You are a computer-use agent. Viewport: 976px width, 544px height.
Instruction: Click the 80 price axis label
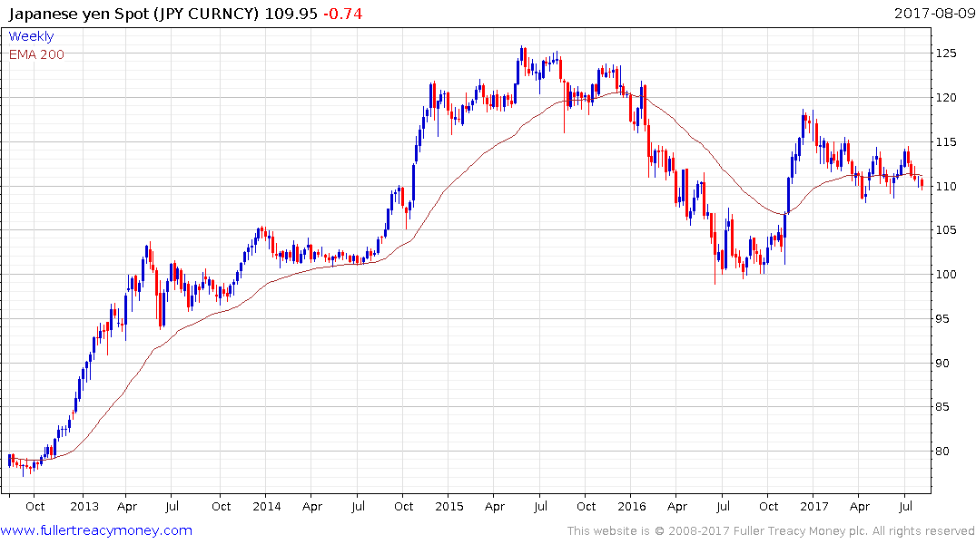[942, 452]
